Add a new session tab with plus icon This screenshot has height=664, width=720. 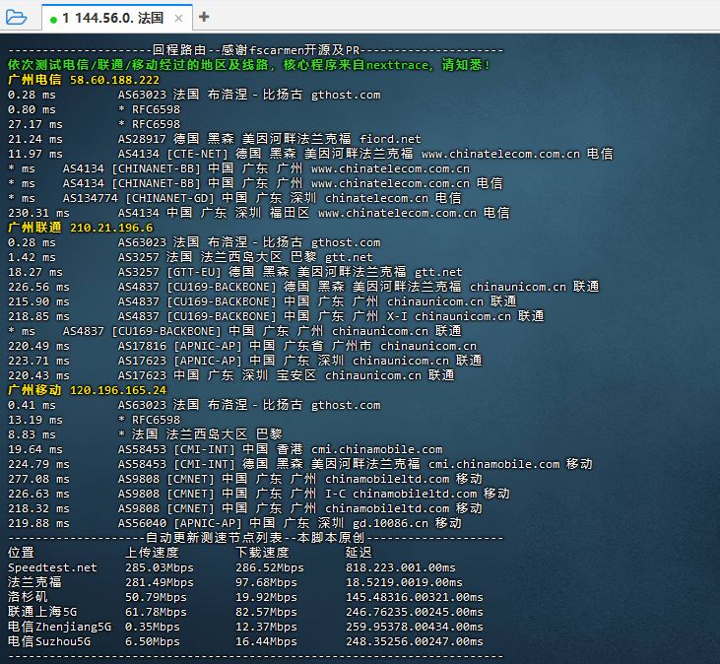click(204, 17)
